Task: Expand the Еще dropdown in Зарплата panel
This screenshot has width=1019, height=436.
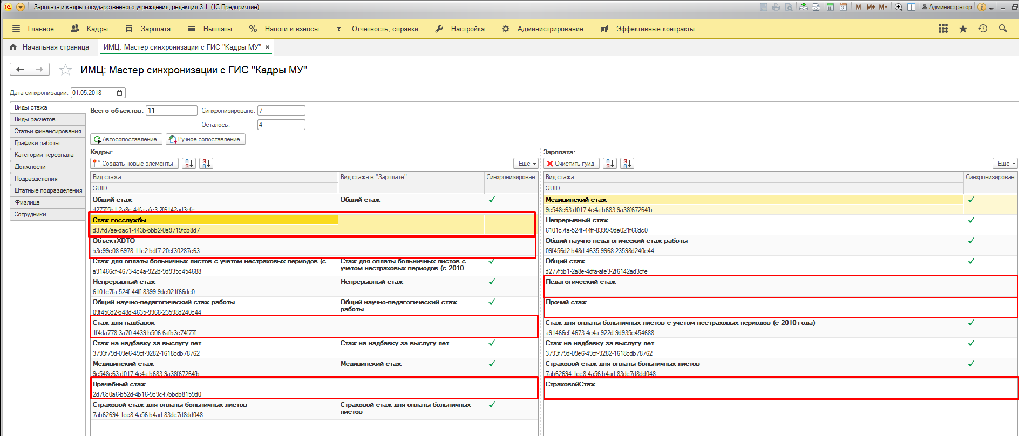Action: pyautogui.click(x=1006, y=163)
